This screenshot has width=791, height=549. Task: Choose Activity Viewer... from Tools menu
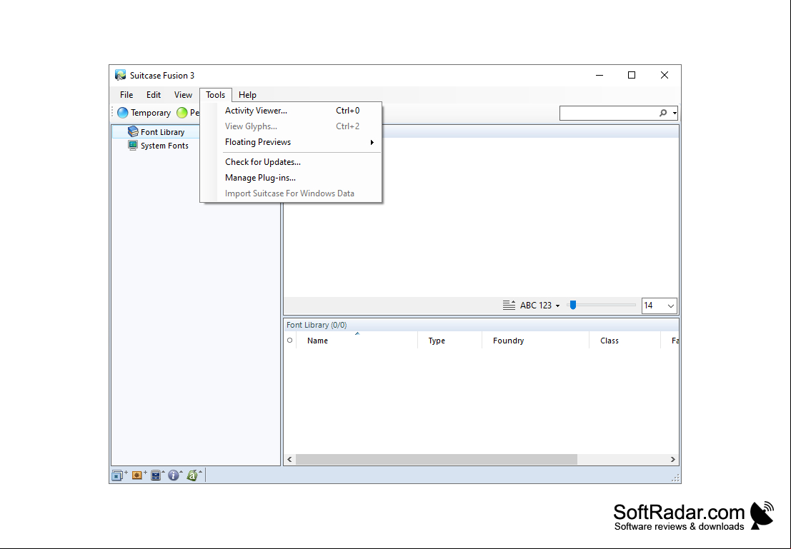[x=291, y=111]
